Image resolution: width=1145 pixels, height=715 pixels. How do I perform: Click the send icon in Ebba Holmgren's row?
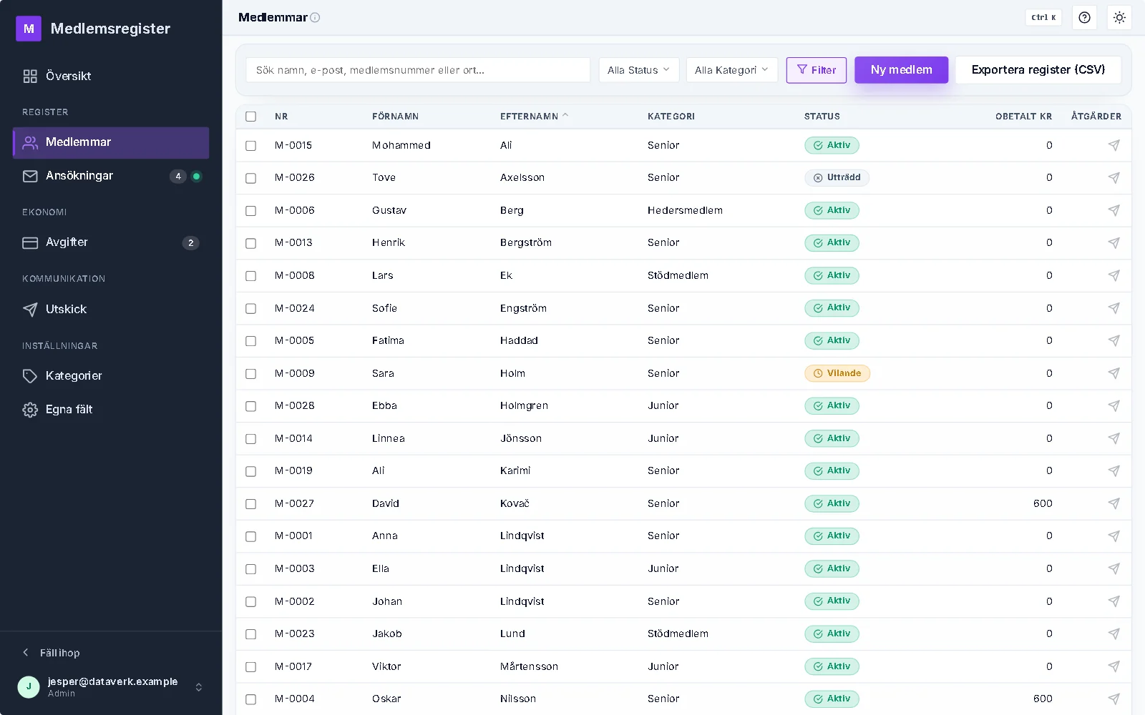pyautogui.click(x=1114, y=405)
